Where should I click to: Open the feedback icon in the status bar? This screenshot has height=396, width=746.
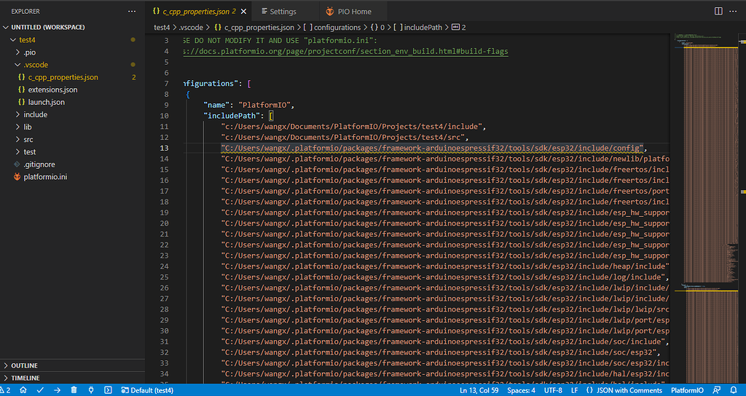pos(717,390)
